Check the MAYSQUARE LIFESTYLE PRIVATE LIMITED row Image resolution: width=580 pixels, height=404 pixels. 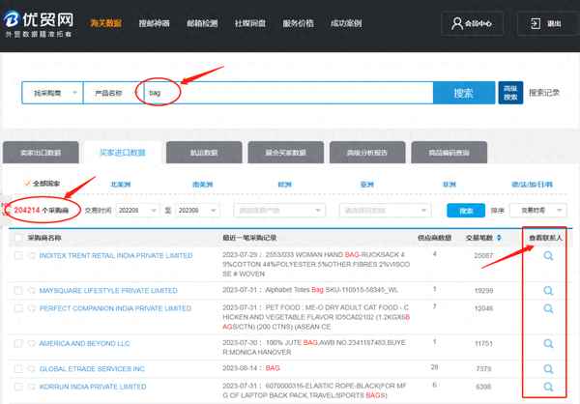(x=18, y=290)
